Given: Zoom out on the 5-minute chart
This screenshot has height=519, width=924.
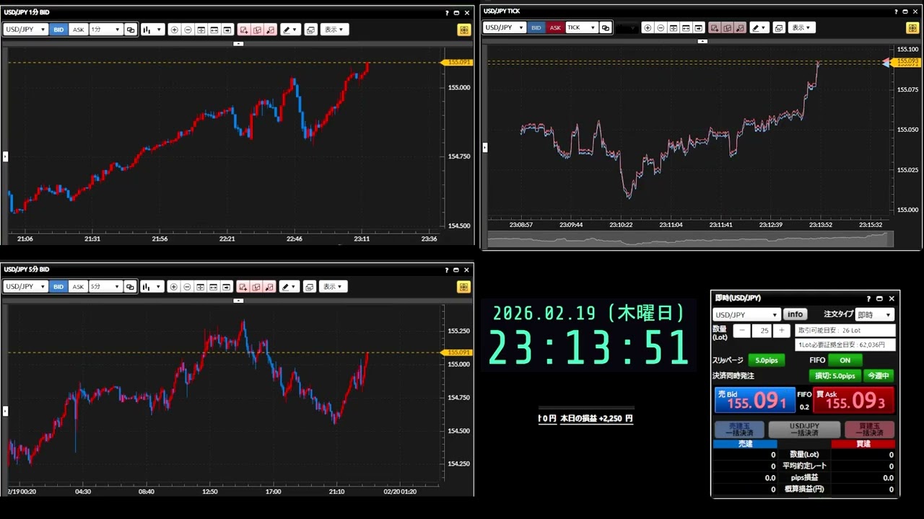Looking at the screenshot, I should coord(187,286).
